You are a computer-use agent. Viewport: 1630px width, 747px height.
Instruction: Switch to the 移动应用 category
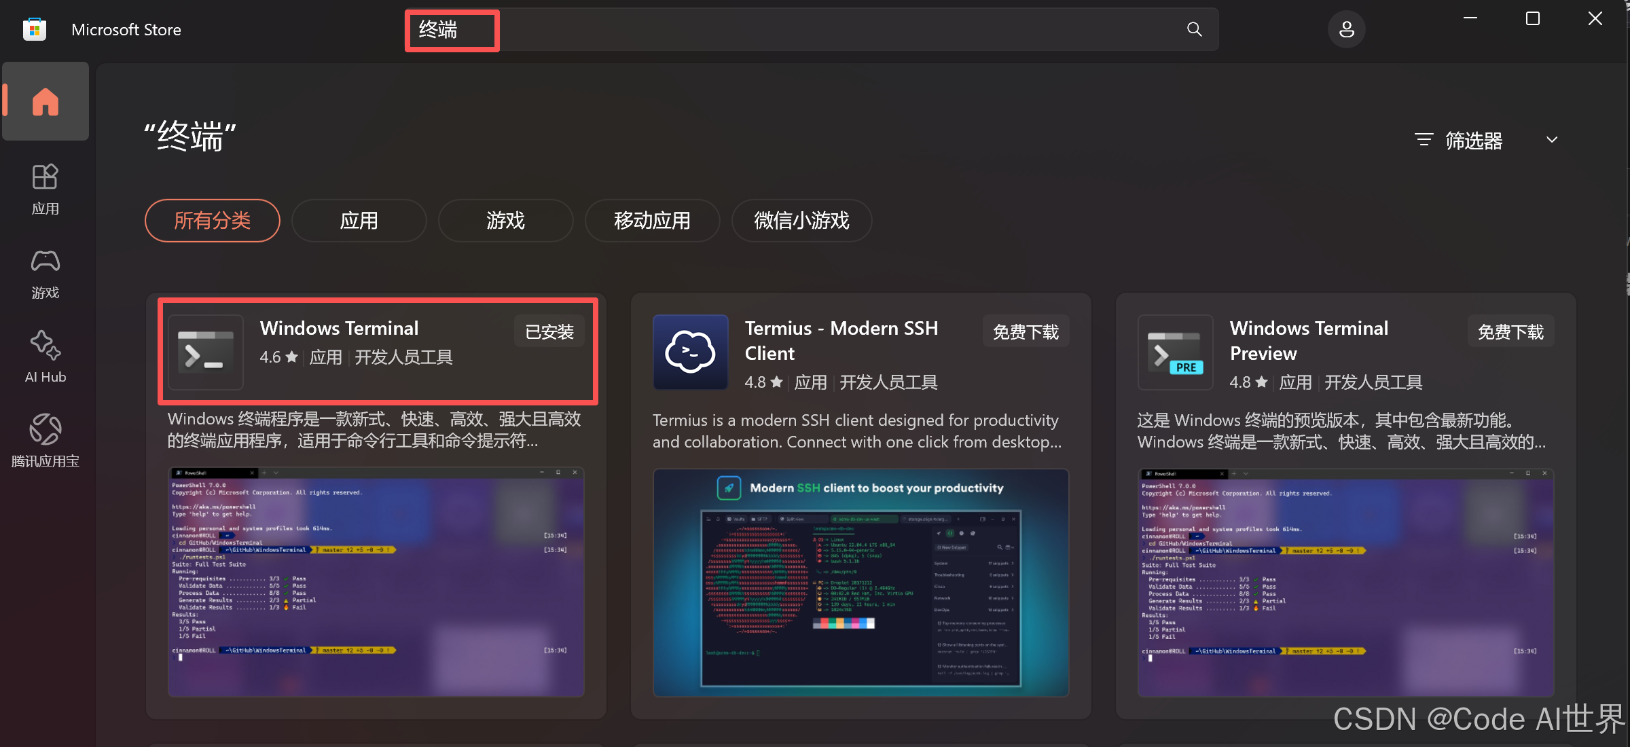tap(652, 221)
